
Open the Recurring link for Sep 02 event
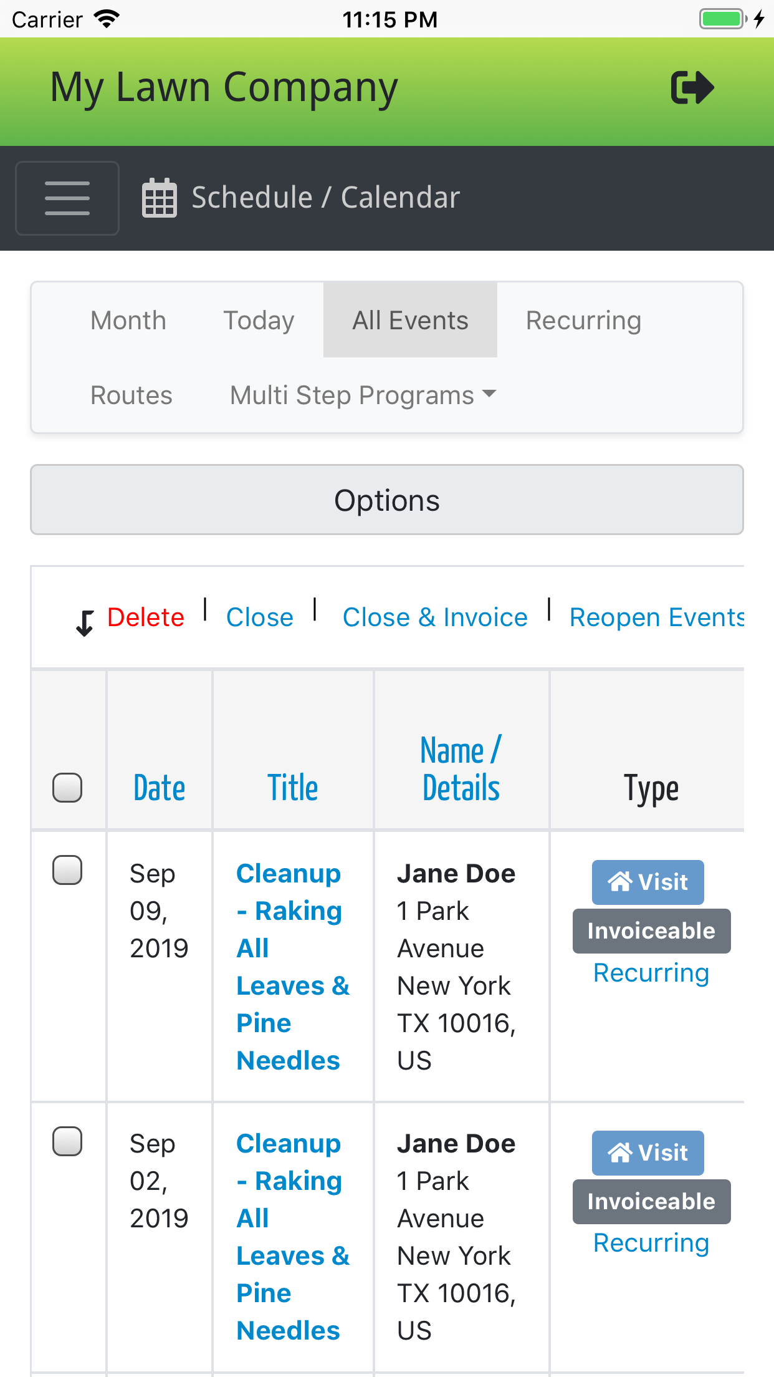pyautogui.click(x=651, y=1243)
